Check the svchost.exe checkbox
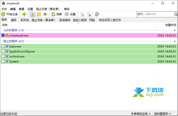The width and height of the screenshot is (178, 116). click(3, 56)
